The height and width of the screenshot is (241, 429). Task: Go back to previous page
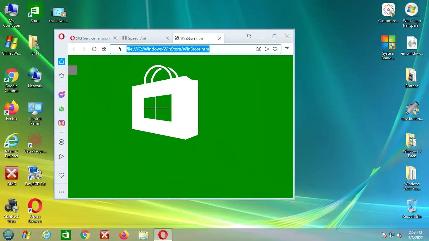74,49
